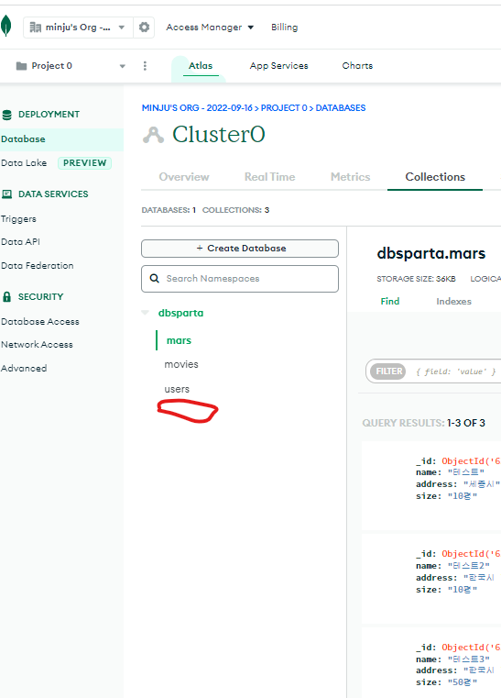Click the QUERY RESULTS: 1-3 OF 3 text
The width and height of the screenshot is (501, 698).
click(424, 423)
